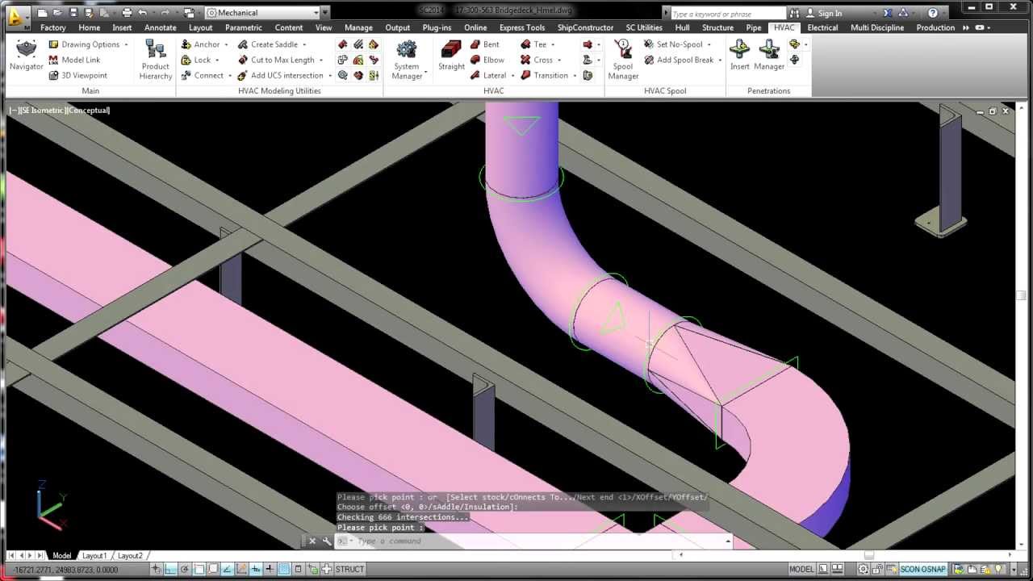Open the ShipConstructor ribbon tab

click(x=585, y=27)
